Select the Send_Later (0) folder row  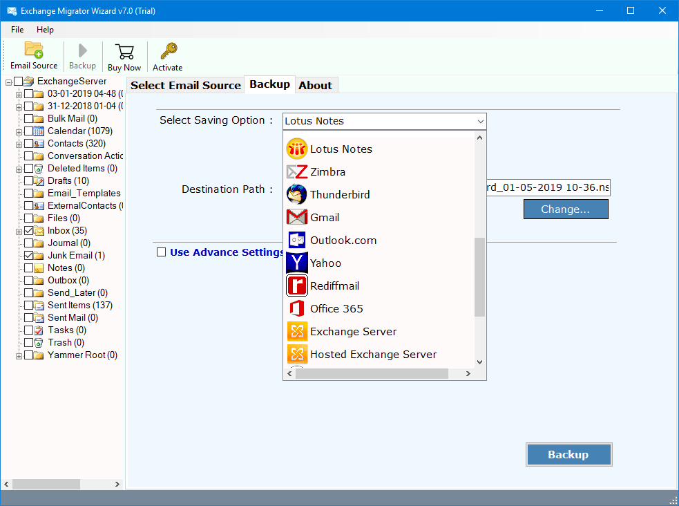tap(77, 293)
